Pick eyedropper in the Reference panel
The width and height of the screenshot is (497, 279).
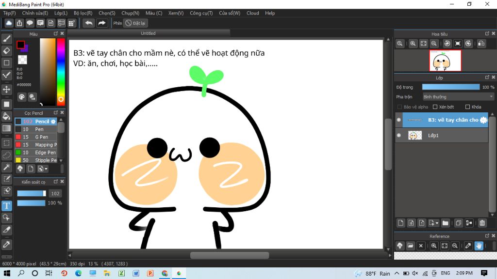[468, 246]
